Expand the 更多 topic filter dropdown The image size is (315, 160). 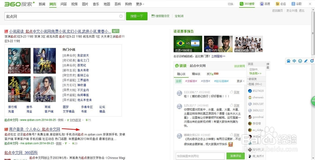coord(241,81)
